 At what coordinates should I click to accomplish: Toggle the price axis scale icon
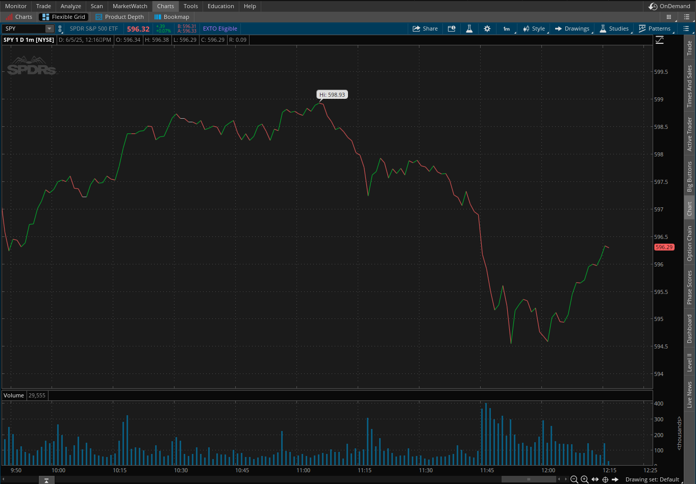coord(659,40)
